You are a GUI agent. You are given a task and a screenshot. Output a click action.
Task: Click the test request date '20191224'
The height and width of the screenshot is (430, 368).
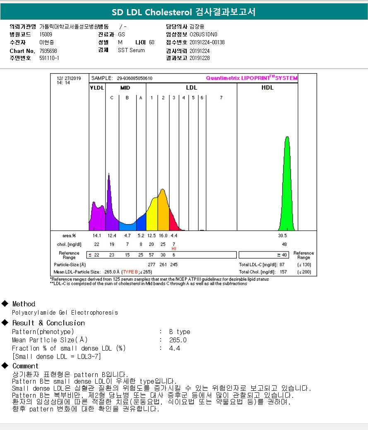click(200, 51)
